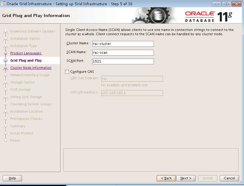Click the Help button
The image size is (244, 186).
12,178
